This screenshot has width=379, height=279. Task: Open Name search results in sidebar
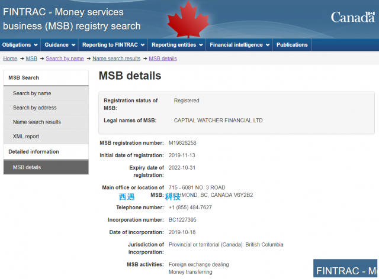pyautogui.click(x=37, y=122)
